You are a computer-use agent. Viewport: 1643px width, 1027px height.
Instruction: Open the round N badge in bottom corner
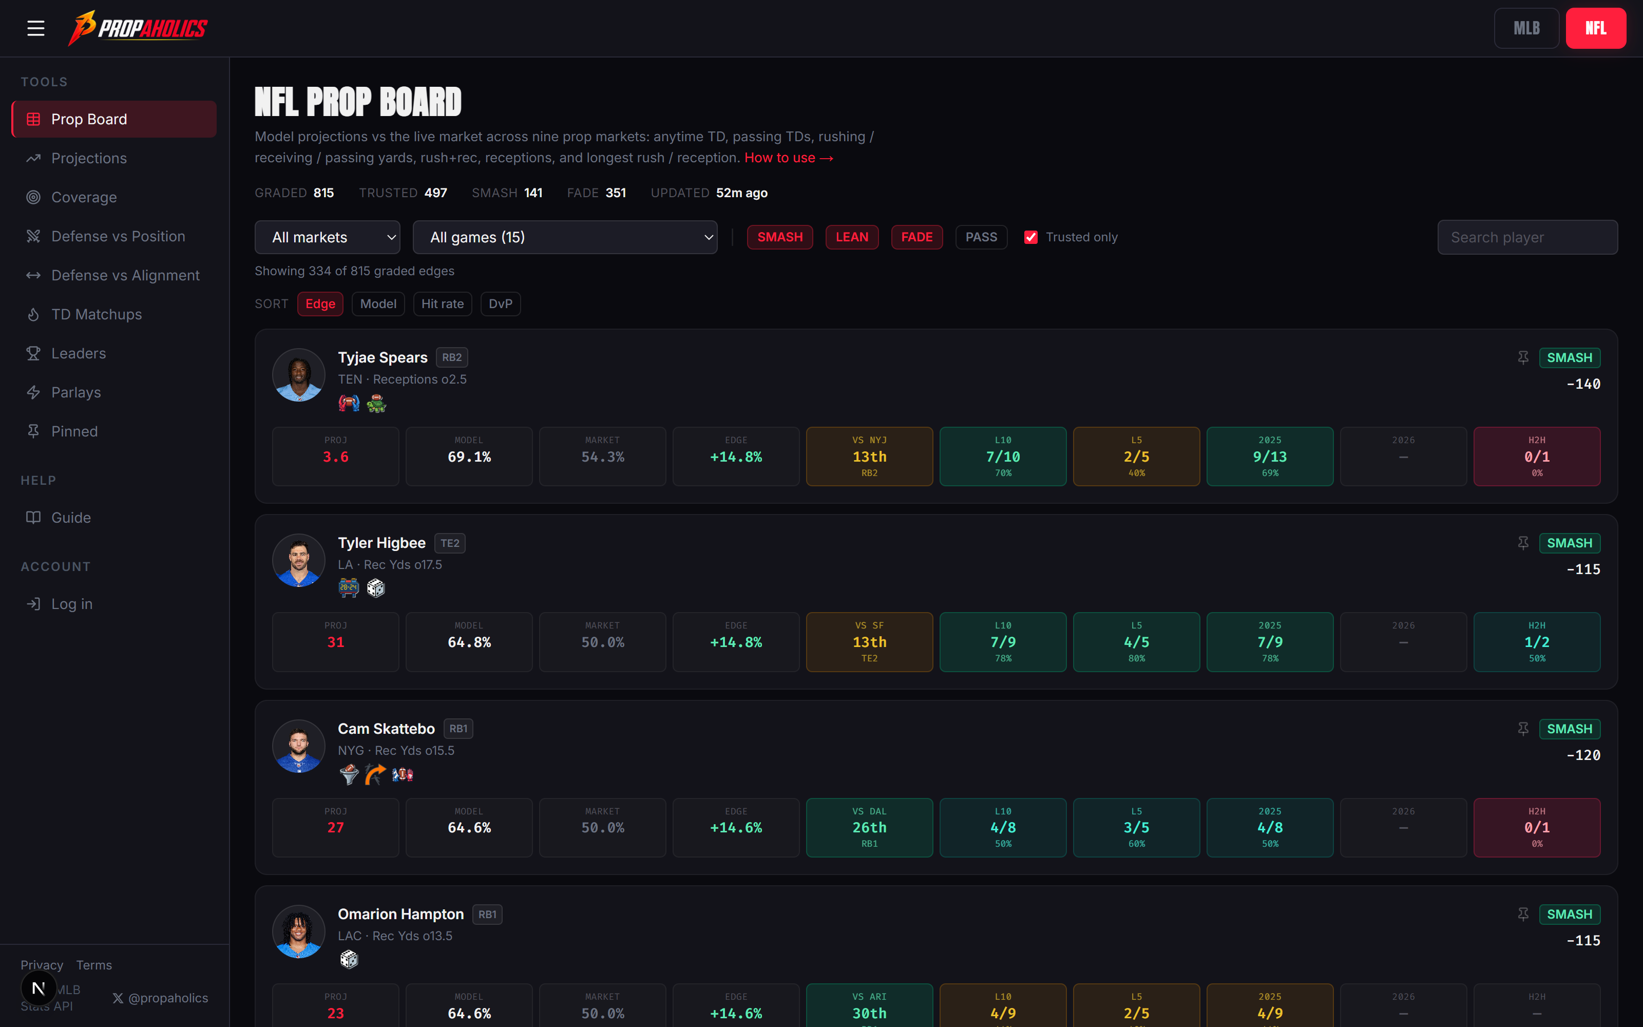39,988
